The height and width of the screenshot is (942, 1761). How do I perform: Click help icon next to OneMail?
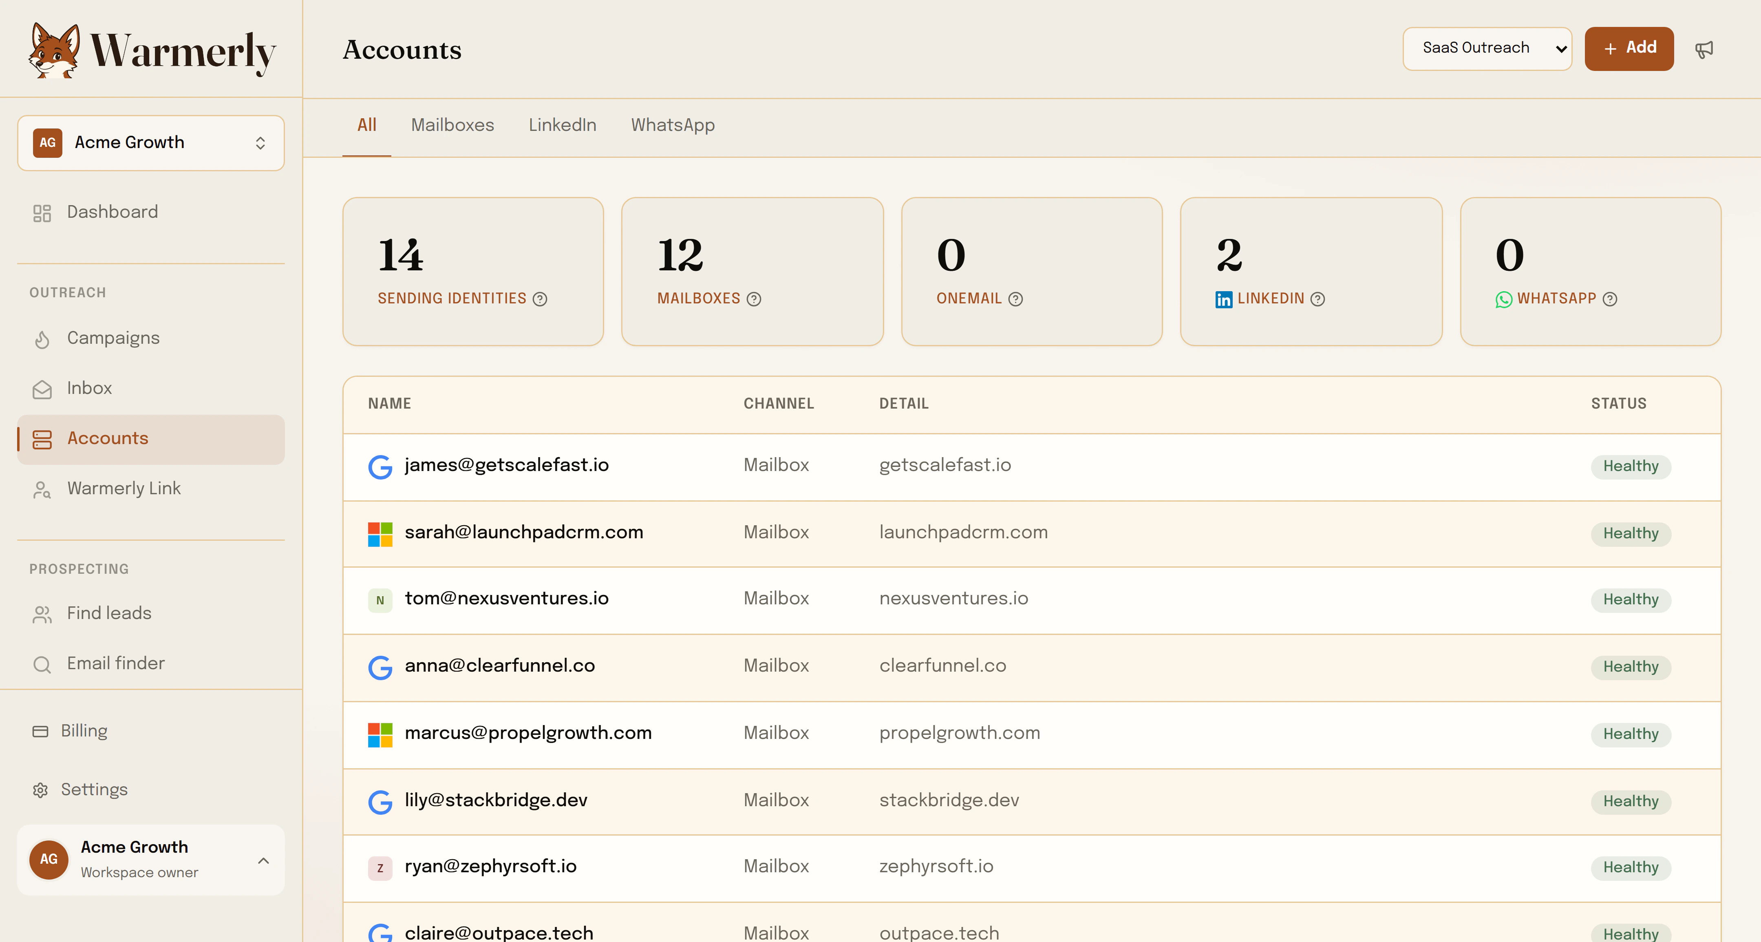(1016, 299)
